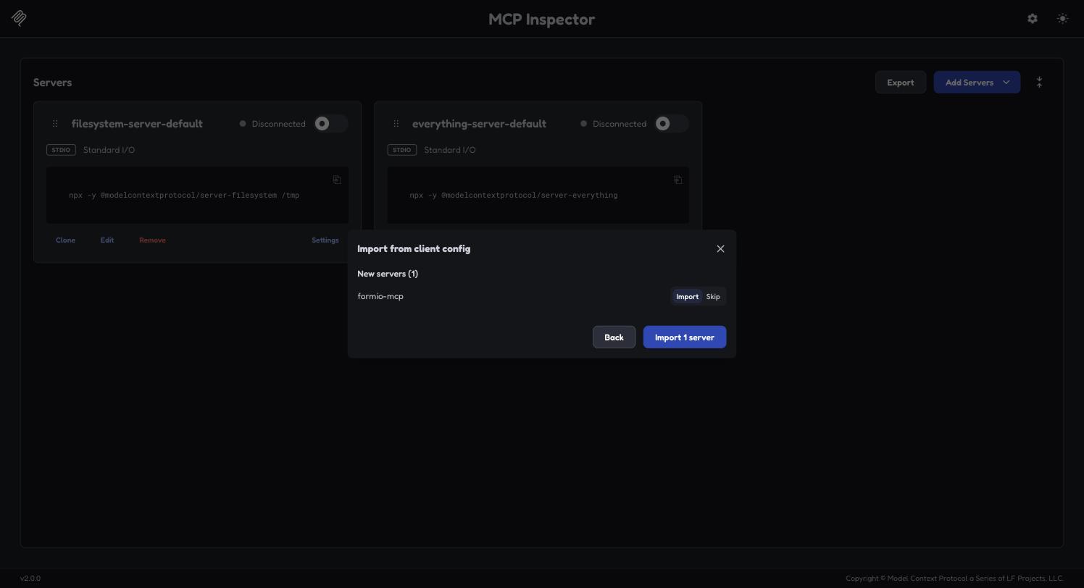Screen dimensions: 1084x588
Task: Remove the filesystem-server-default server
Action: tap(152, 240)
